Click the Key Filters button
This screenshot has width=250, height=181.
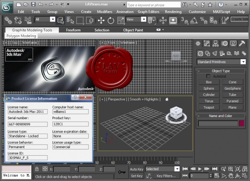166,176
